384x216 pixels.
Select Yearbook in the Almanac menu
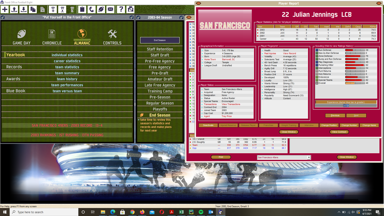coord(16,55)
